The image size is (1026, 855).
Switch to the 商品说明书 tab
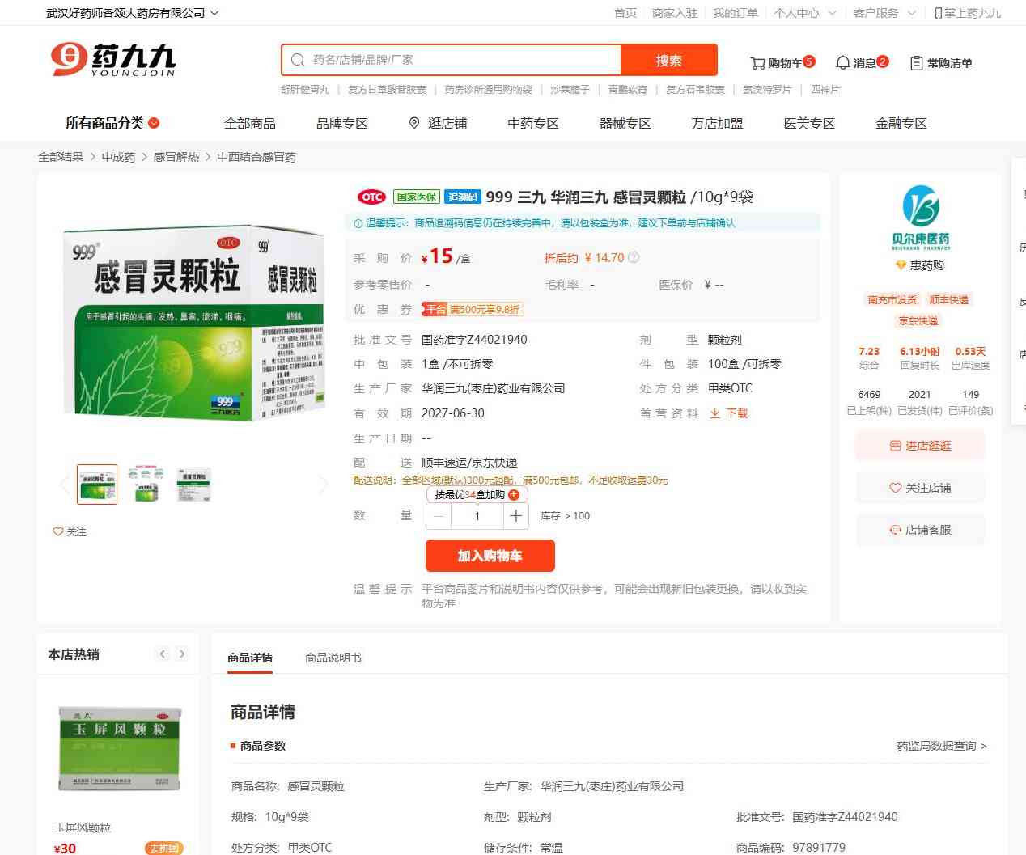coord(333,658)
